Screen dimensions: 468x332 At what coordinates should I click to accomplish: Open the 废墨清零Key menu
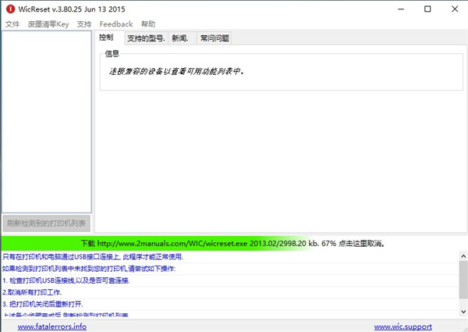click(48, 24)
